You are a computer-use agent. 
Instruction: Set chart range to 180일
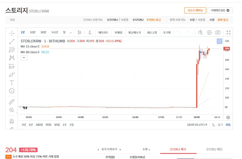39,125
